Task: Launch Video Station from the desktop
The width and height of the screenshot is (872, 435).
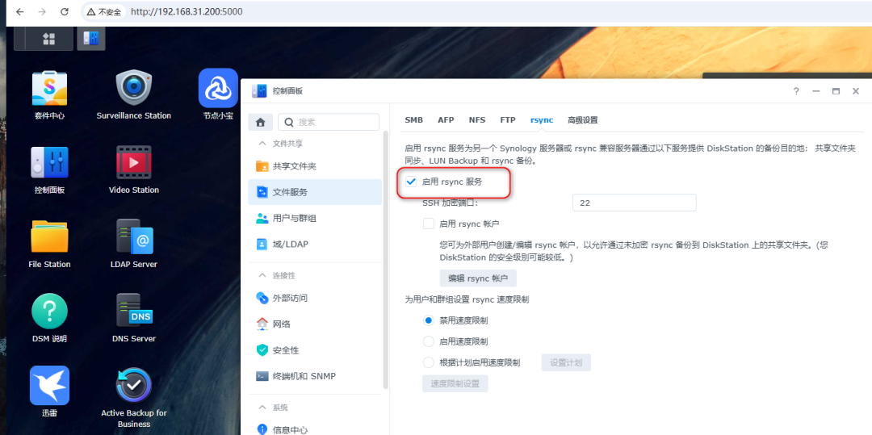Action: [133, 163]
